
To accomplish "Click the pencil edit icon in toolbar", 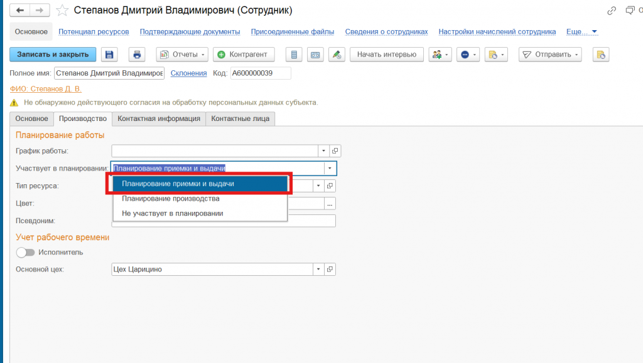I will 337,55.
